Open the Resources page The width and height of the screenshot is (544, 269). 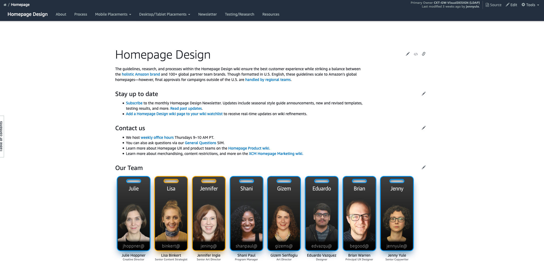[x=271, y=14]
